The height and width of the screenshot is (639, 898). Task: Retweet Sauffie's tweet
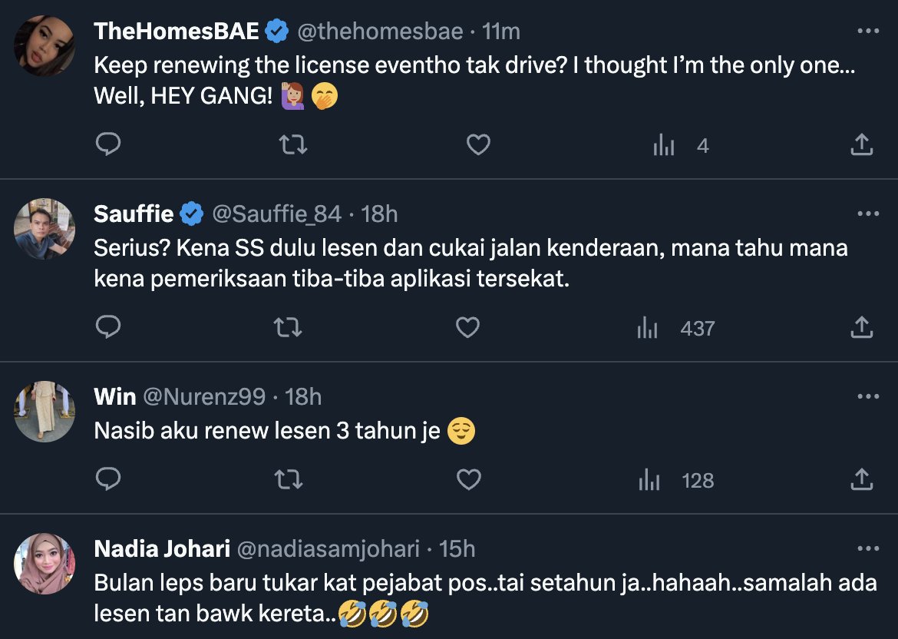(288, 328)
